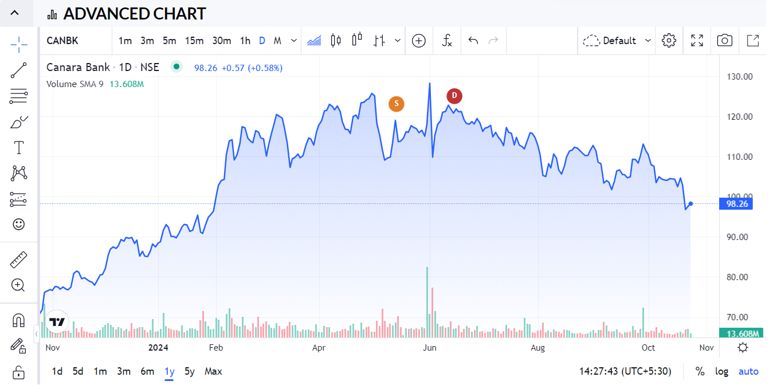This screenshot has width=769, height=385.
Task: Edit the CANBK symbol search field
Action: (x=76, y=41)
